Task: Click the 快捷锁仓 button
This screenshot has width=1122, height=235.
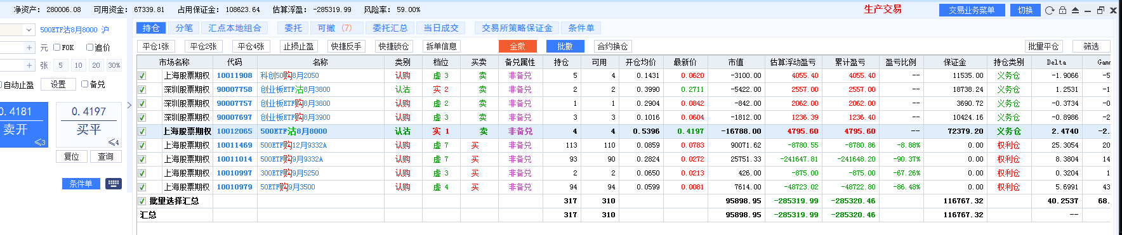Action: point(394,46)
